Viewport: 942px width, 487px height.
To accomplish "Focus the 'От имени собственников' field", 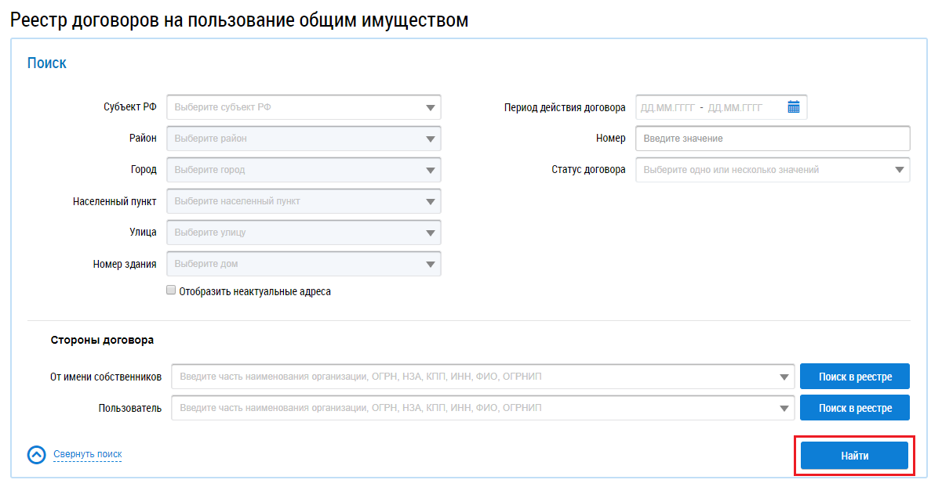I will tap(475, 377).
